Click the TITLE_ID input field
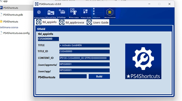Viewport: 182px width, 101px height. pyautogui.click(x=84, y=51)
